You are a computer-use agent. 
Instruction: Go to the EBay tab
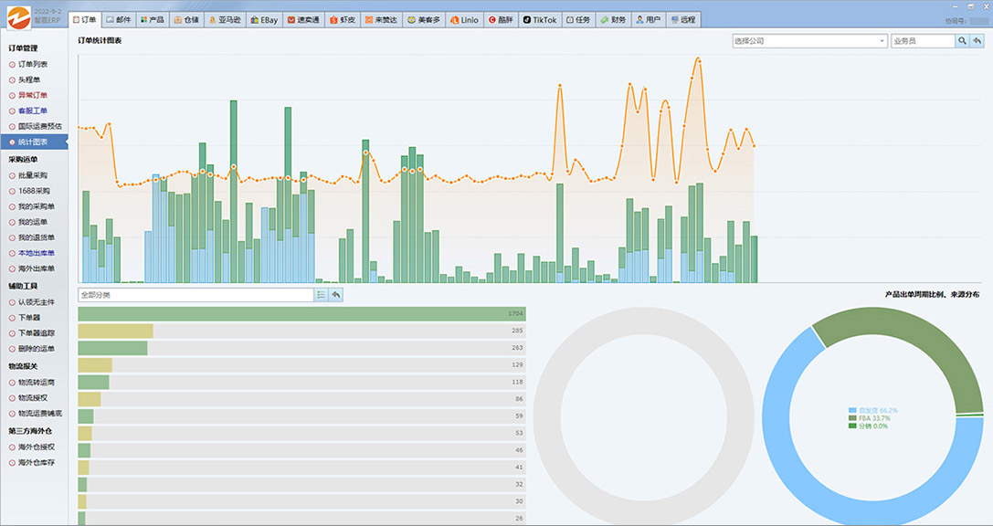264,20
